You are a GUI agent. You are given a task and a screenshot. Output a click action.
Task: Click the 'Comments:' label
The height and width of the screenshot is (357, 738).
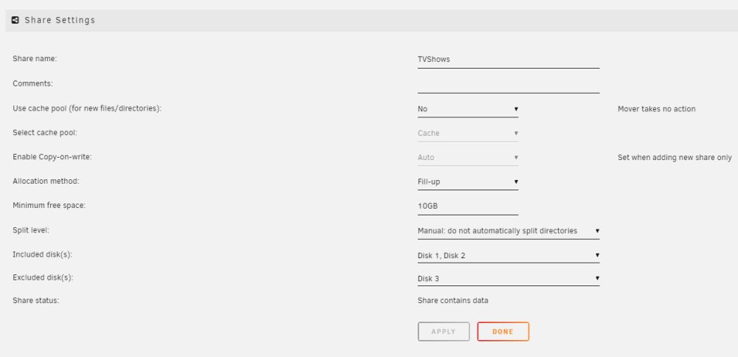pyautogui.click(x=33, y=83)
